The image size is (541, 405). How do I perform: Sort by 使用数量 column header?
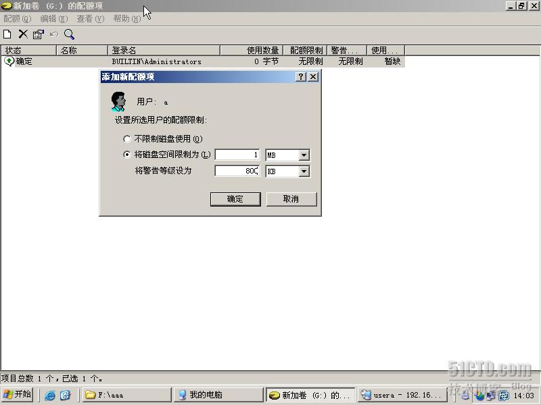[251, 50]
